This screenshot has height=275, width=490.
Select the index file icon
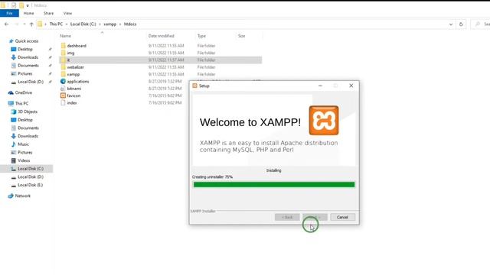click(63, 103)
